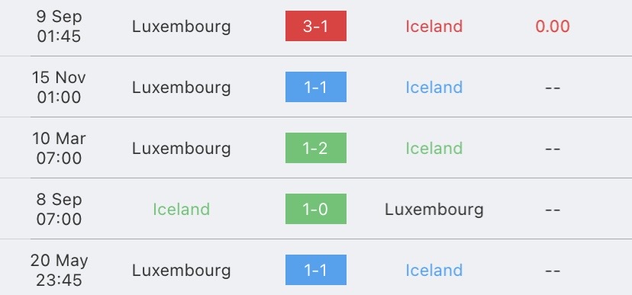Click the 20 May 23:45 match date
The image size is (632, 295).
59,270
